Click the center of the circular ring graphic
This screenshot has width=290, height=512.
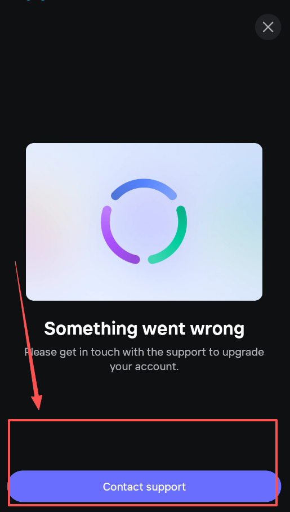144,221
